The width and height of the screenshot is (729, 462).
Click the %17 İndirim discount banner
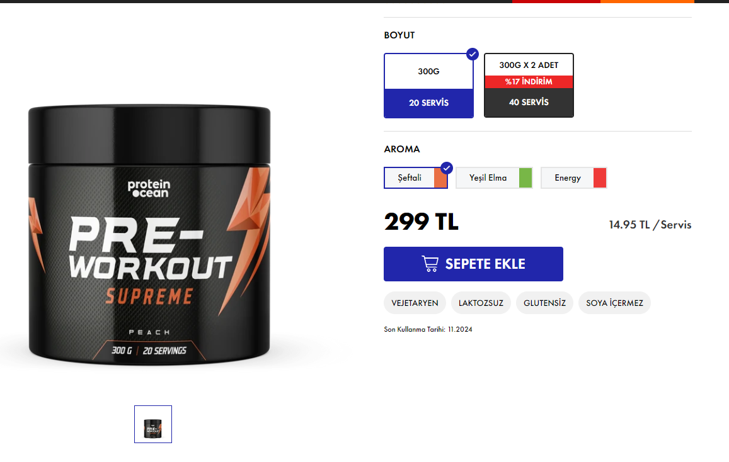(x=529, y=82)
